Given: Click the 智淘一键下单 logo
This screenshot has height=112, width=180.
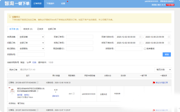Looking at the screenshot, I should 17,3.
